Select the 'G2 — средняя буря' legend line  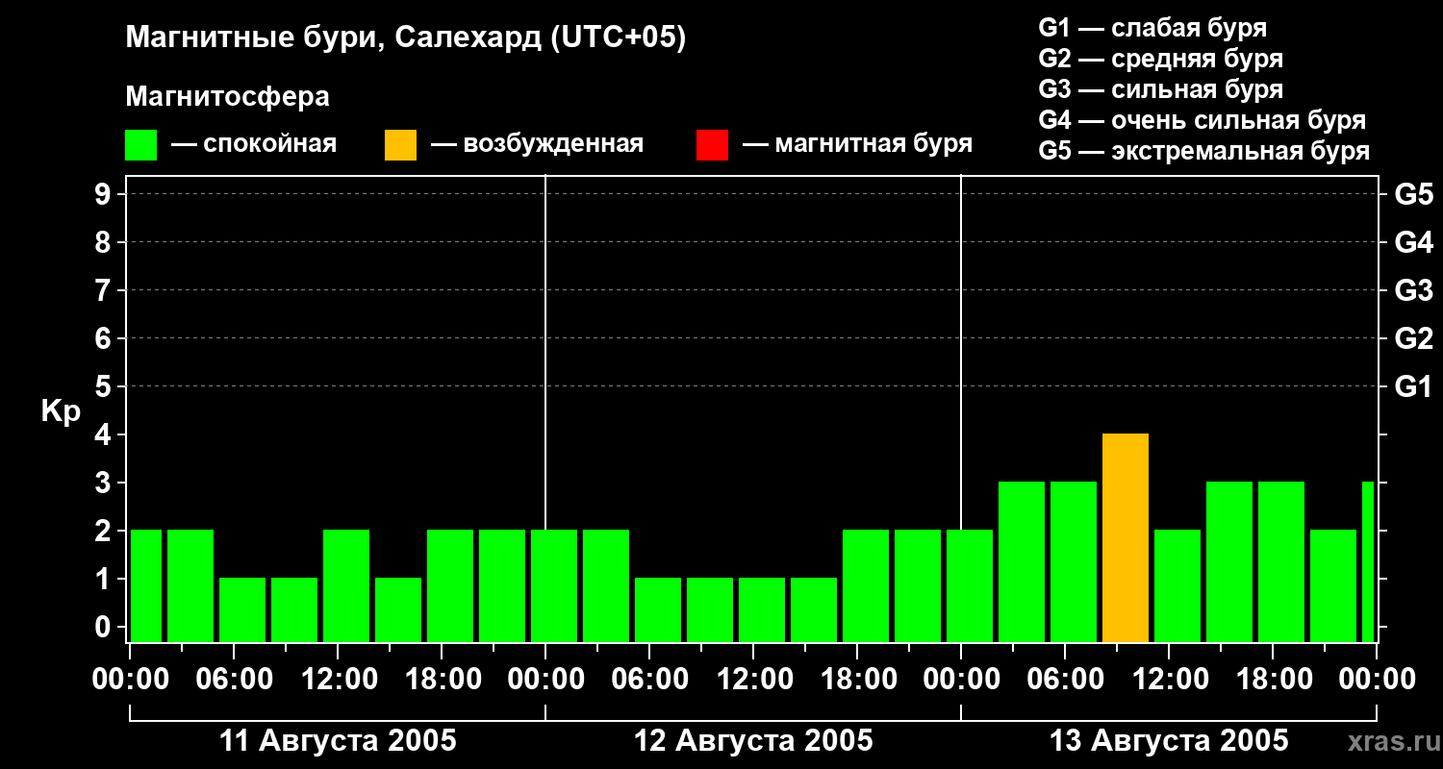(1160, 59)
